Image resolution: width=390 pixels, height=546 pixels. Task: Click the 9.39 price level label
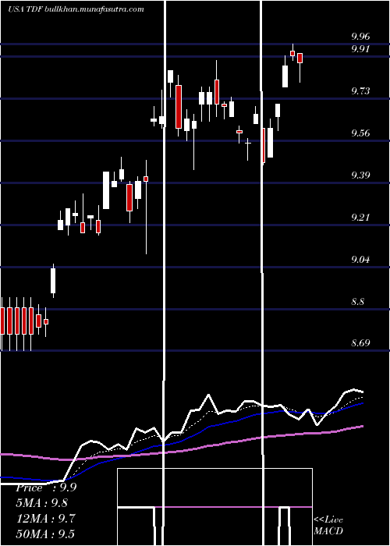(x=360, y=175)
